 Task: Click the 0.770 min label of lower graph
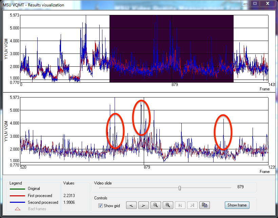[x=15, y=165]
